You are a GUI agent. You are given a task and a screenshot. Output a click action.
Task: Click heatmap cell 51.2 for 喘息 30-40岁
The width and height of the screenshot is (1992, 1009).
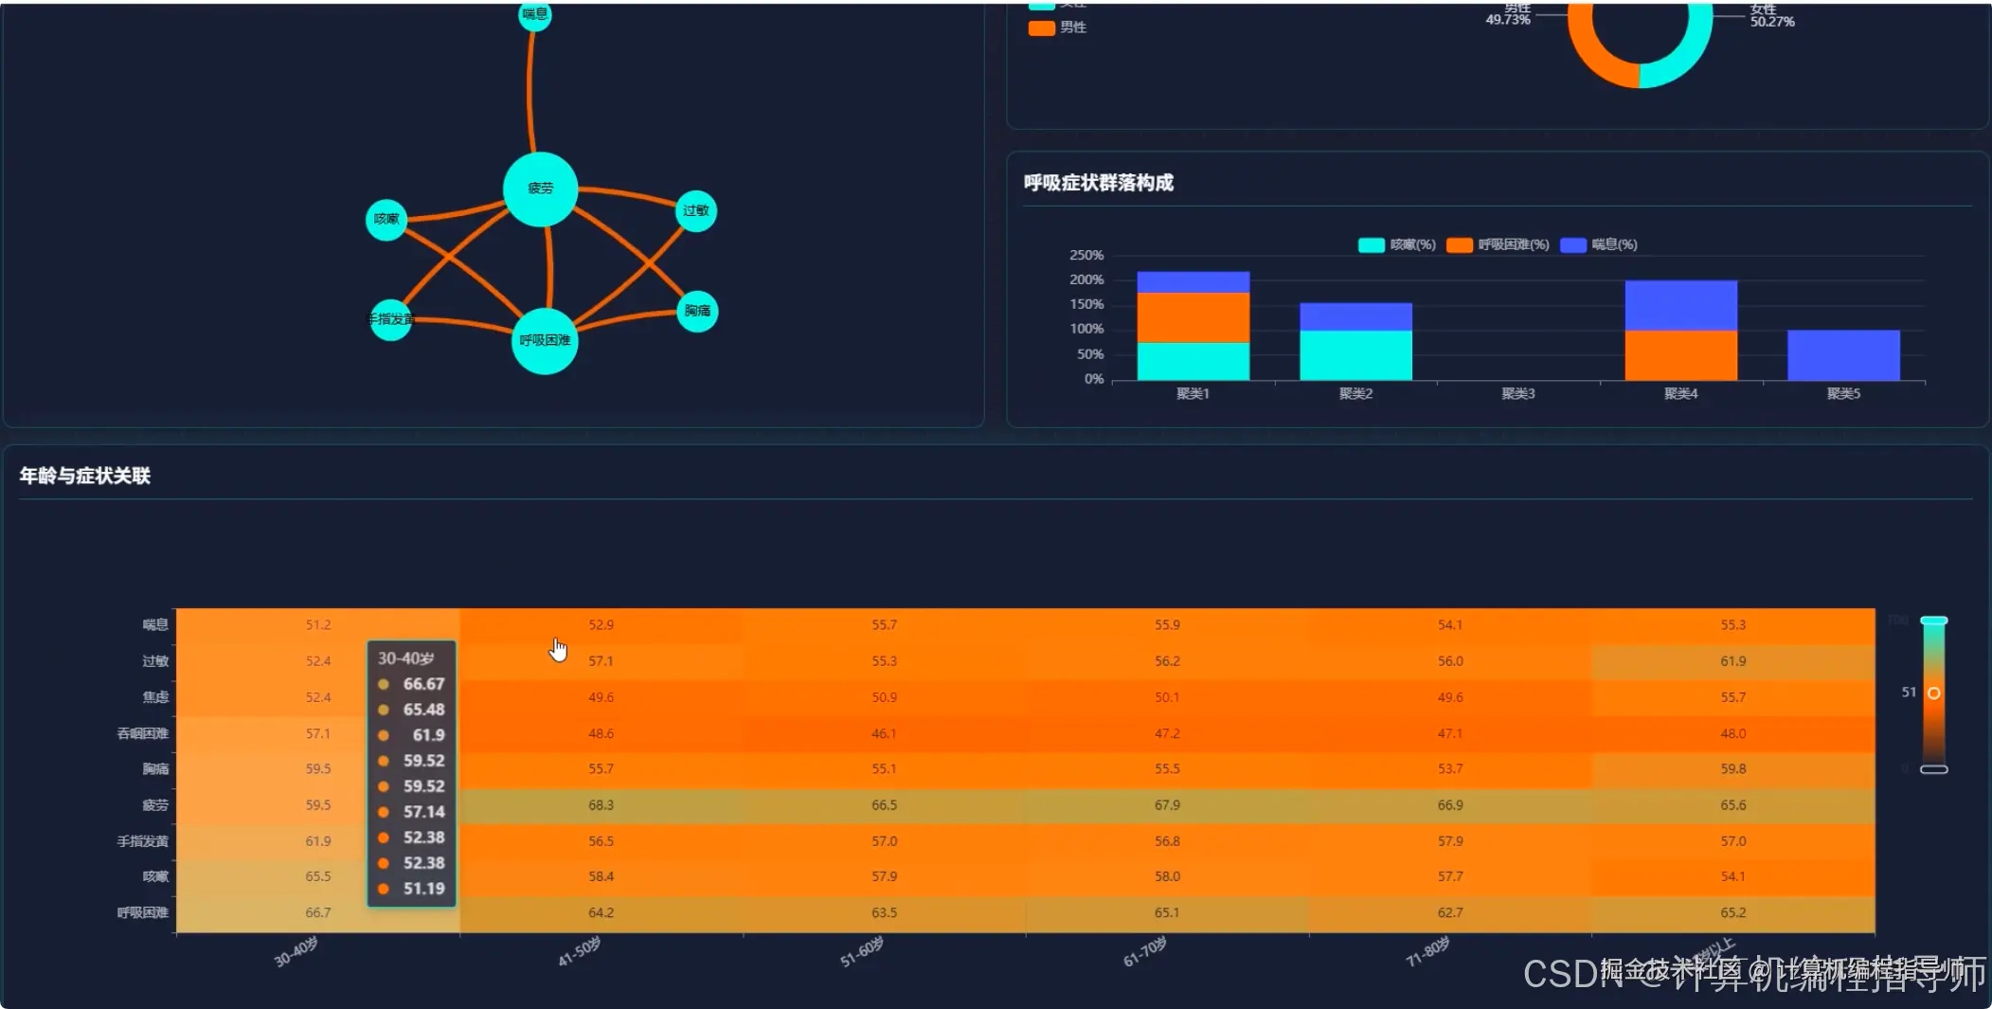[x=318, y=625]
